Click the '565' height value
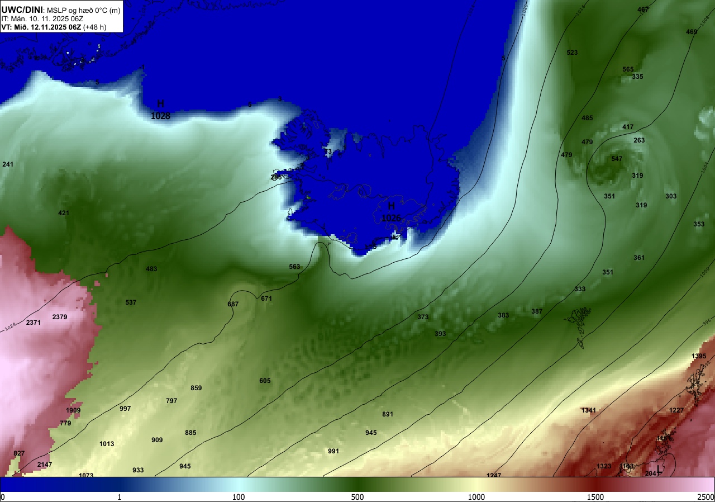This screenshot has width=715, height=502. click(x=628, y=70)
